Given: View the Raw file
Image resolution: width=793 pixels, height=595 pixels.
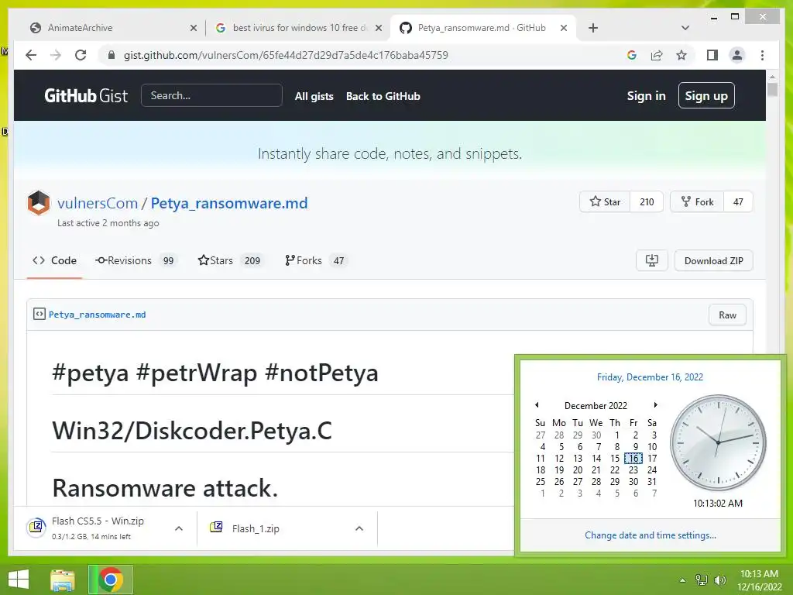Looking at the screenshot, I should click(727, 315).
